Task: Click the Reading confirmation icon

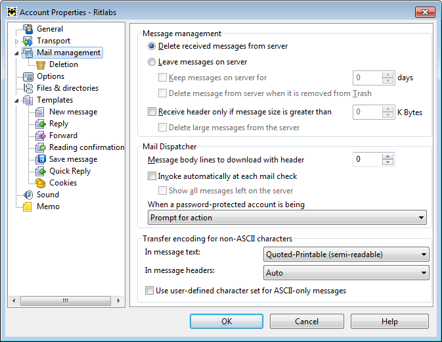Action: (x=41, y=147)
